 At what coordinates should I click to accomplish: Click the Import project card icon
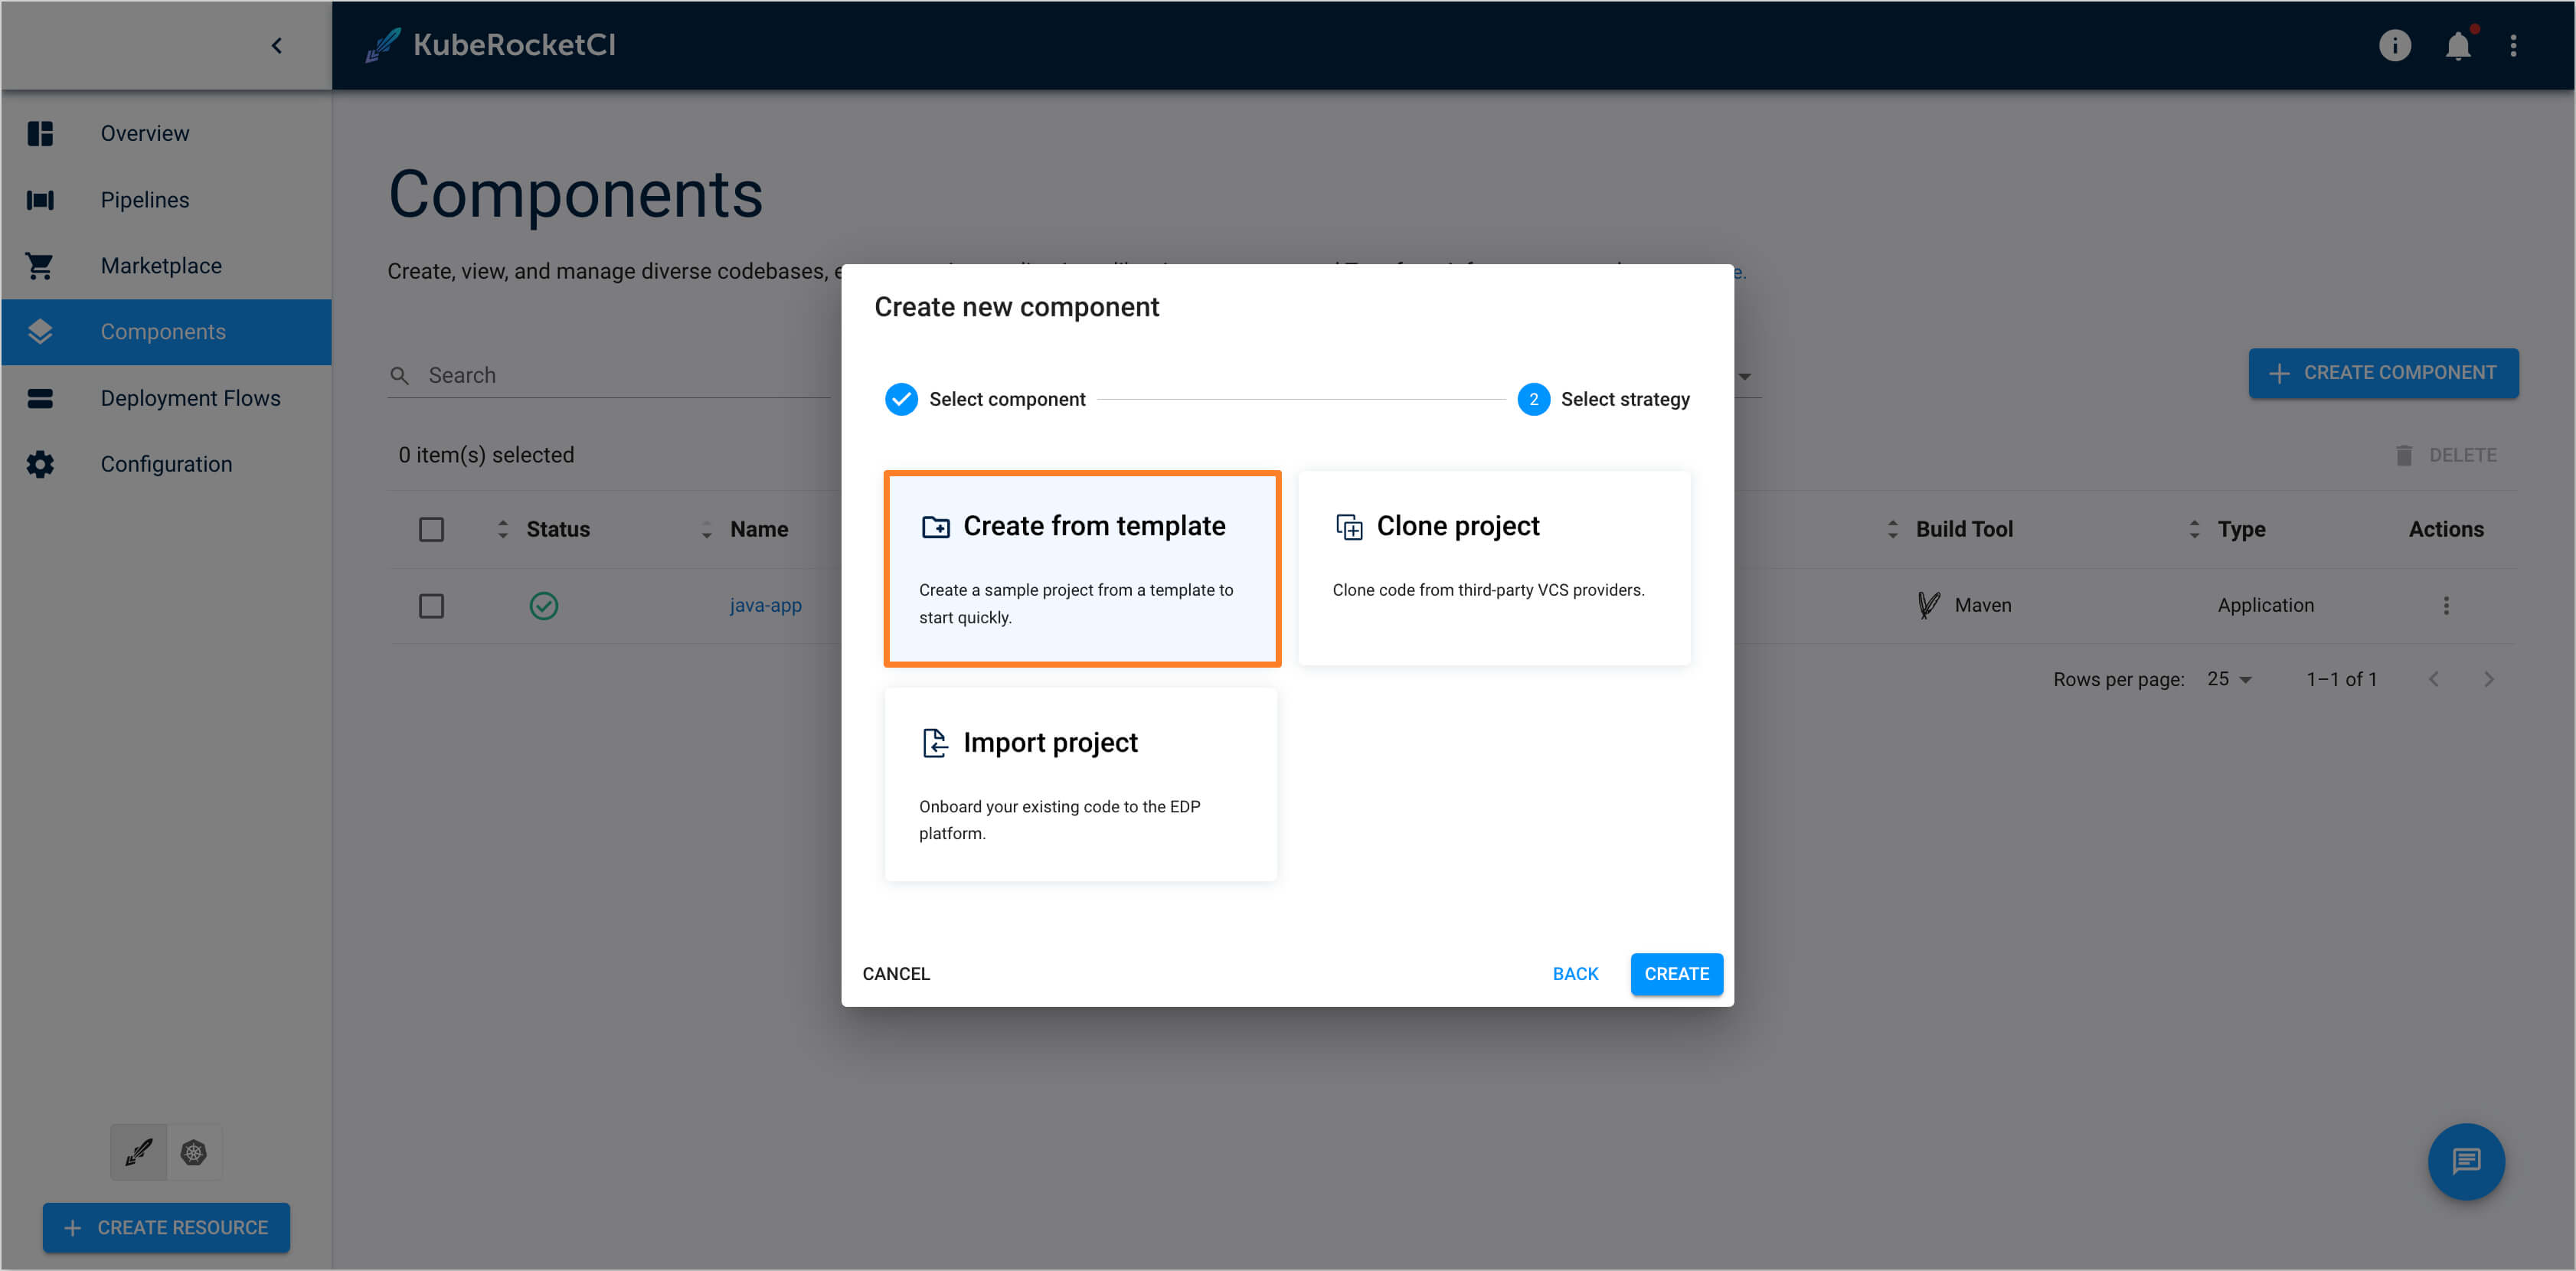(x=934, y=742)
